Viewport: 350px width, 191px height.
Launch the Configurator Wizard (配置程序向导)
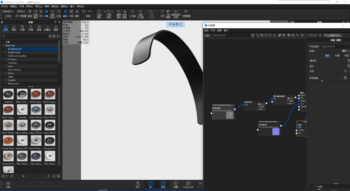[176, 14]
